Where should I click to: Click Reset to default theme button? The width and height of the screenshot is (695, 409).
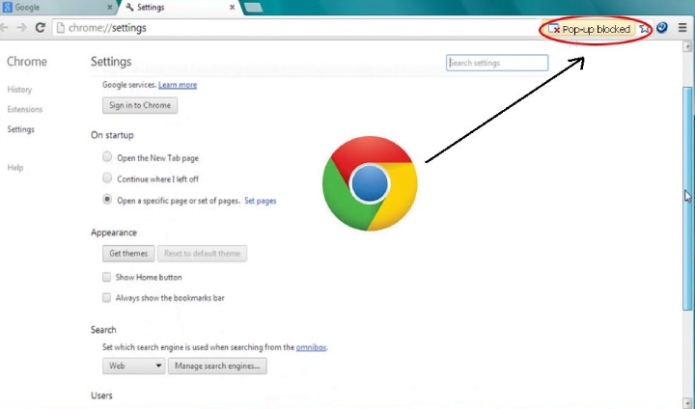[202, 254]
